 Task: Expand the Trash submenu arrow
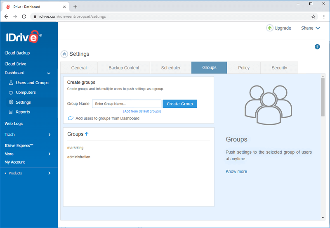(x=49, y=135)
